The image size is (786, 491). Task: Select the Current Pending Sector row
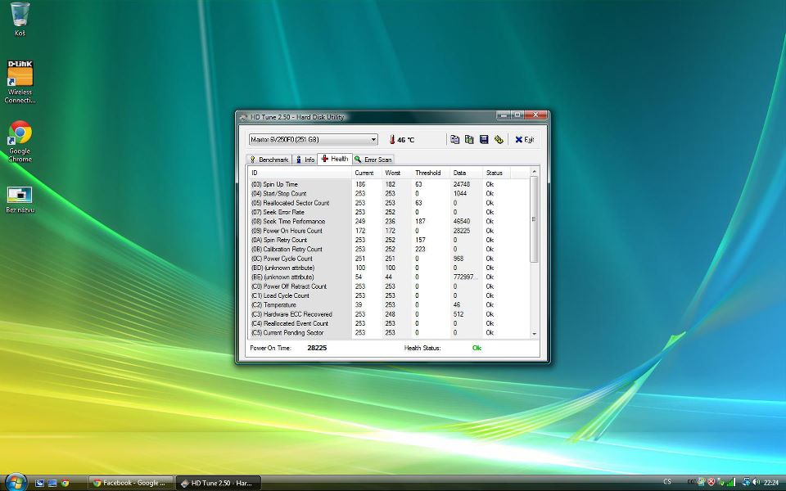pyautogui.click(x=389, y=333)
